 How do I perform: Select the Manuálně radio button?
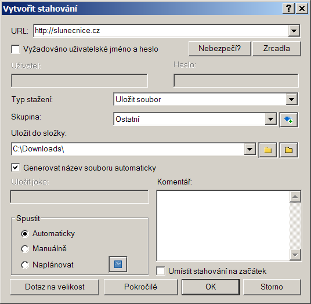click(25, 249)
